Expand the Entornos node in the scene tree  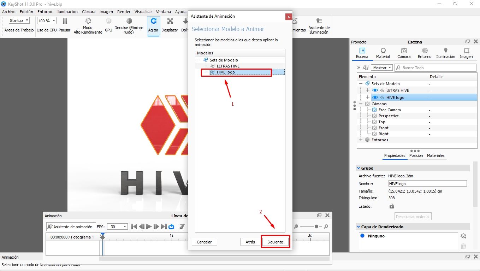(361, 140)
